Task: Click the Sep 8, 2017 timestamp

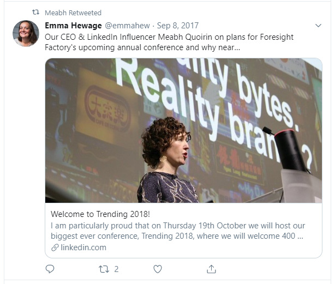Action: point(178,26)
